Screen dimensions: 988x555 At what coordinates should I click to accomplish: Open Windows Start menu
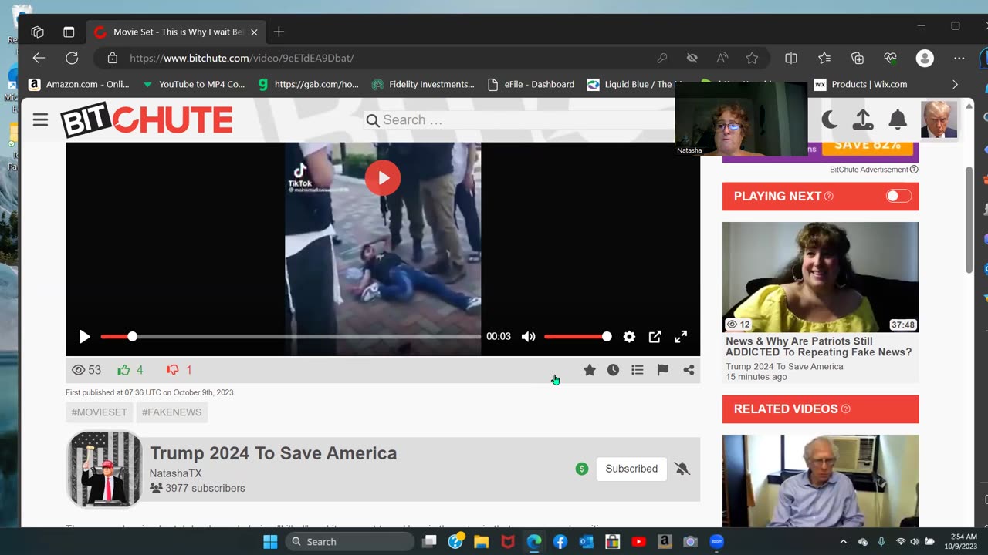click(x=270, y=542)
